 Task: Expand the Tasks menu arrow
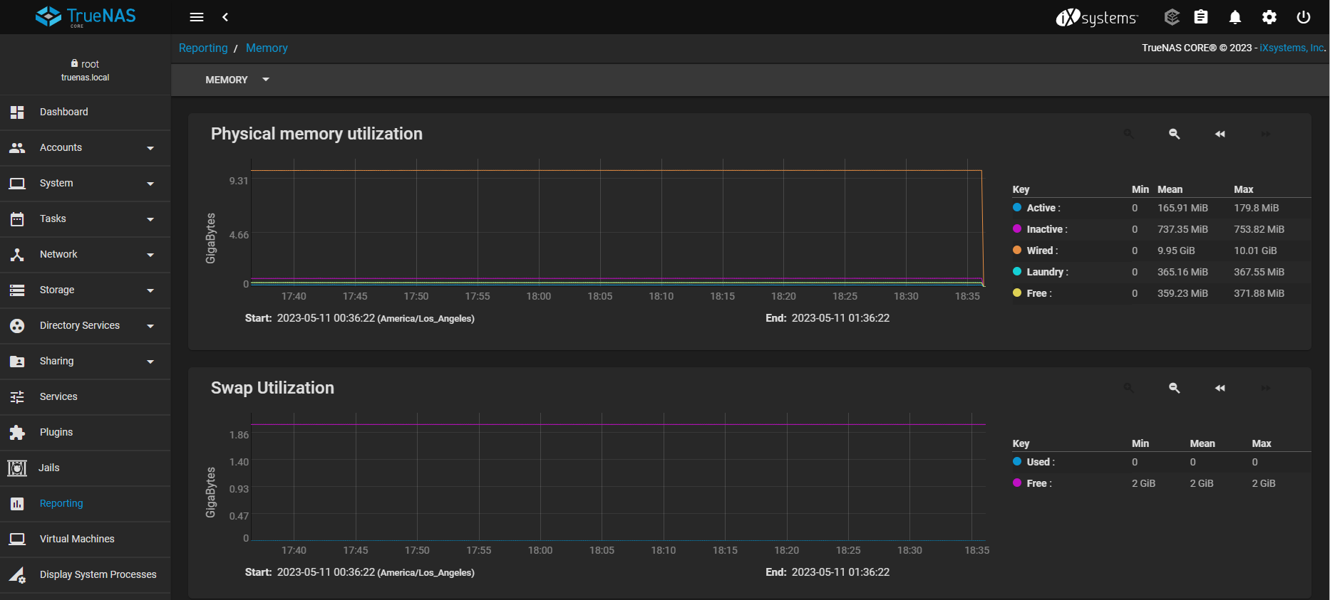pyautogui.click(x=150, y=219)
